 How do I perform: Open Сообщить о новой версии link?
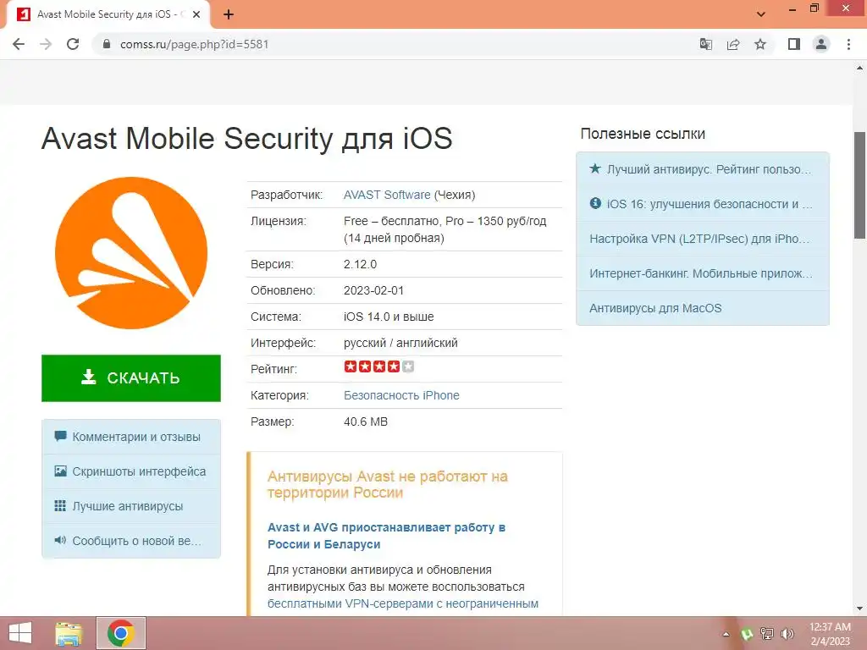(x=131, y=541)
